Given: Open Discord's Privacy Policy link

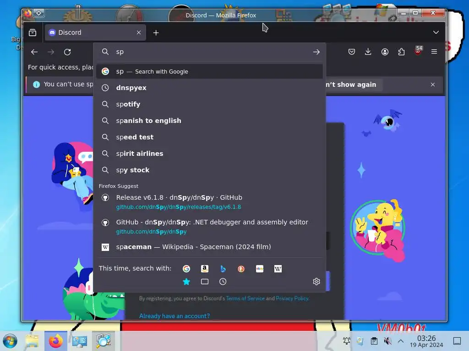Looking at the screenshot, I should tap(292, 298).
